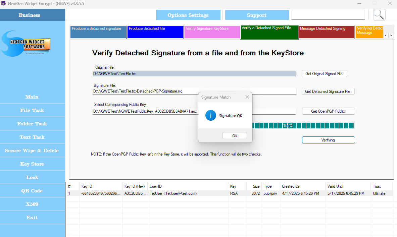Open Secure Wipe & Delete in the sidebar
Image resolution: width=397 pixels, height=237 pixels.
pos(33,151)
